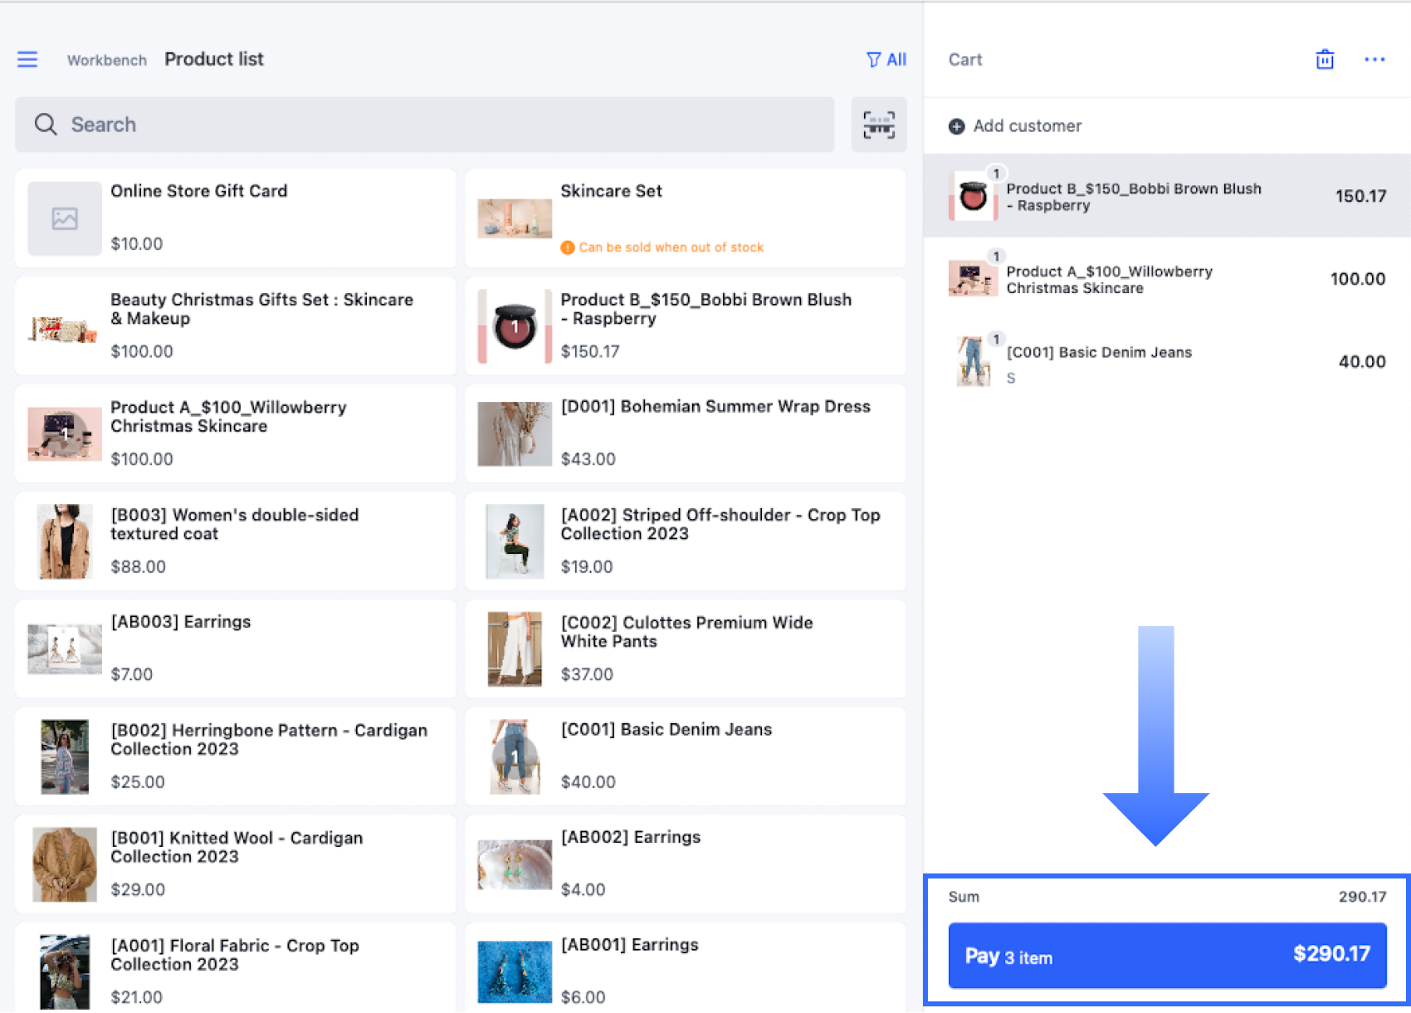Click the Add customer plus icon
This screenshot has width=1411, height=1013.
(x=957, y=126)
